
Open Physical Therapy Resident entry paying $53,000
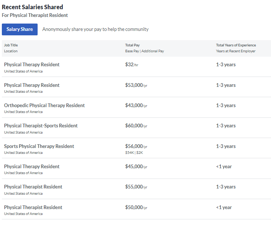point(32,85)
